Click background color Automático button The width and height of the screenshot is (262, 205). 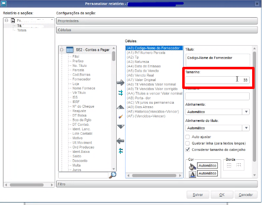(x=207, y=166)
